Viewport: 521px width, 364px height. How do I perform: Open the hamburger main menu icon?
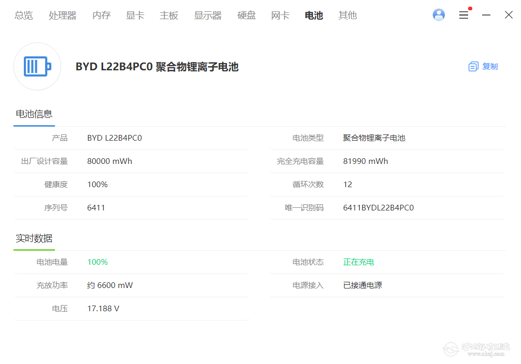tap(463, 15)
